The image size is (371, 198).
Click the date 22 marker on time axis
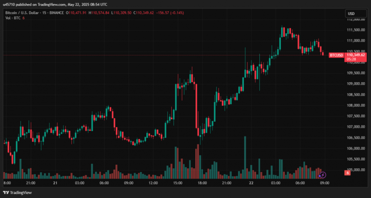(x=251, y=183)
